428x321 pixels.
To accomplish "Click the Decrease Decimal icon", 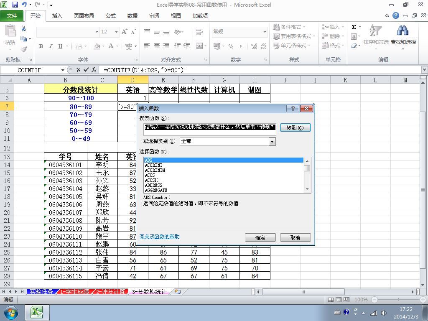I will [263, 46].
